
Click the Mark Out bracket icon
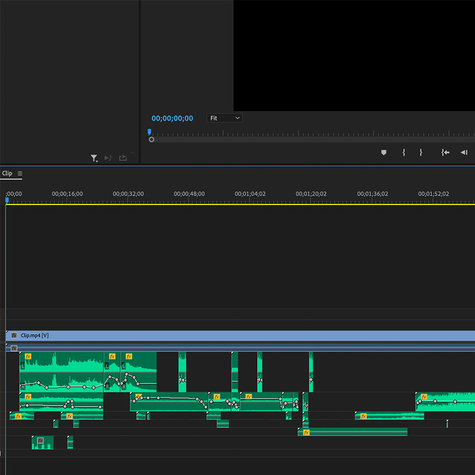pyautogui.click(x=421, y=153)
